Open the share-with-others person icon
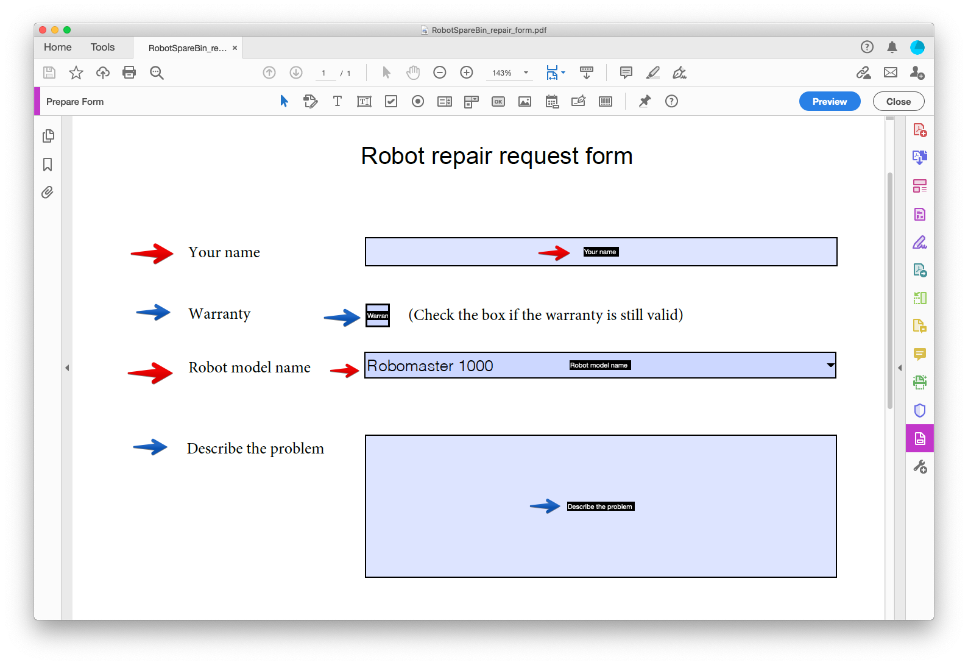This screenshot has height=665, width=968. [917, 73]
